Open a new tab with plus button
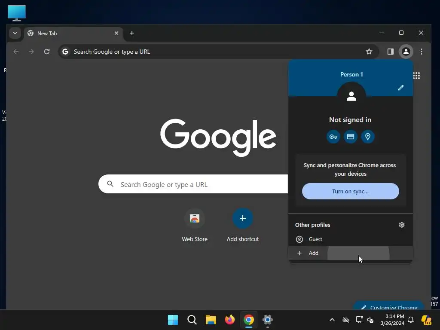440x330 pixels. click(x=131, y=33)
